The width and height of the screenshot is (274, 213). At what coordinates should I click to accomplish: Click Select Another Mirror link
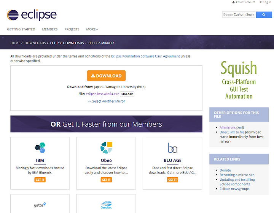pos(106,101)
